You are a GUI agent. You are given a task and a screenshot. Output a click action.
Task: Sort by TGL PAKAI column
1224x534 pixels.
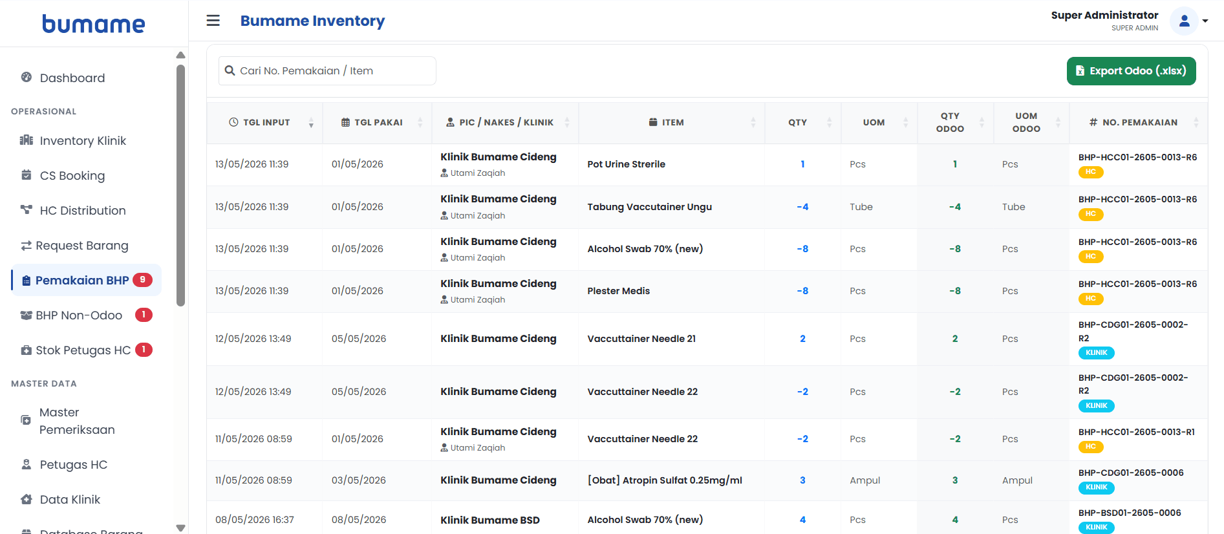(377, 122)
